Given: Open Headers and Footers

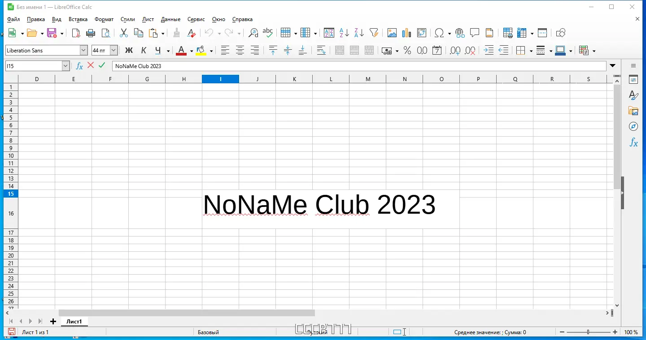Looking at the screenshot, I should [x=489, y=33].
